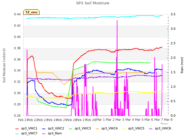Click the yellow sp3_VWC5 legend line swatch
Screen dimensions: 186x139
[124, 129]
